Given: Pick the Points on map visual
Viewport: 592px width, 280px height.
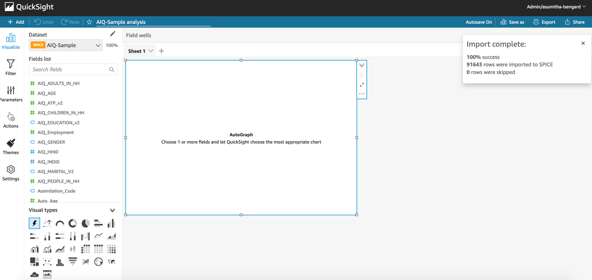Looking at the screenshot, I should click(99, 262).
